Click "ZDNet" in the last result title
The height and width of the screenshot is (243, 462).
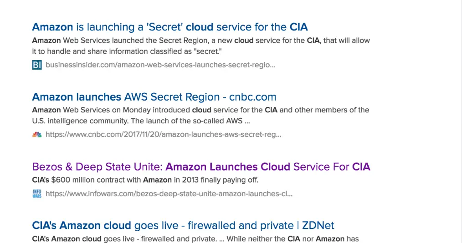click(318, 225)
